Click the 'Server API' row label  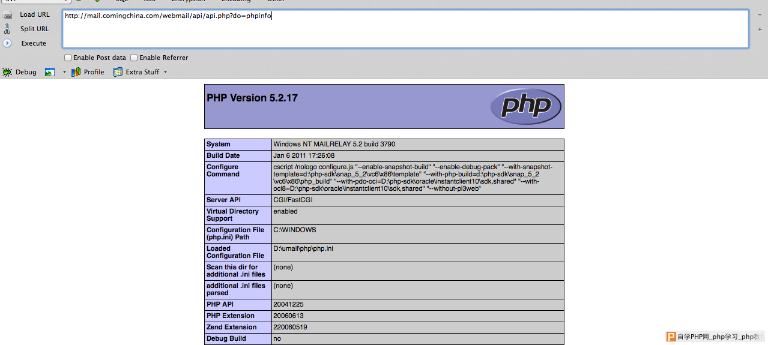tap(224, 200)
